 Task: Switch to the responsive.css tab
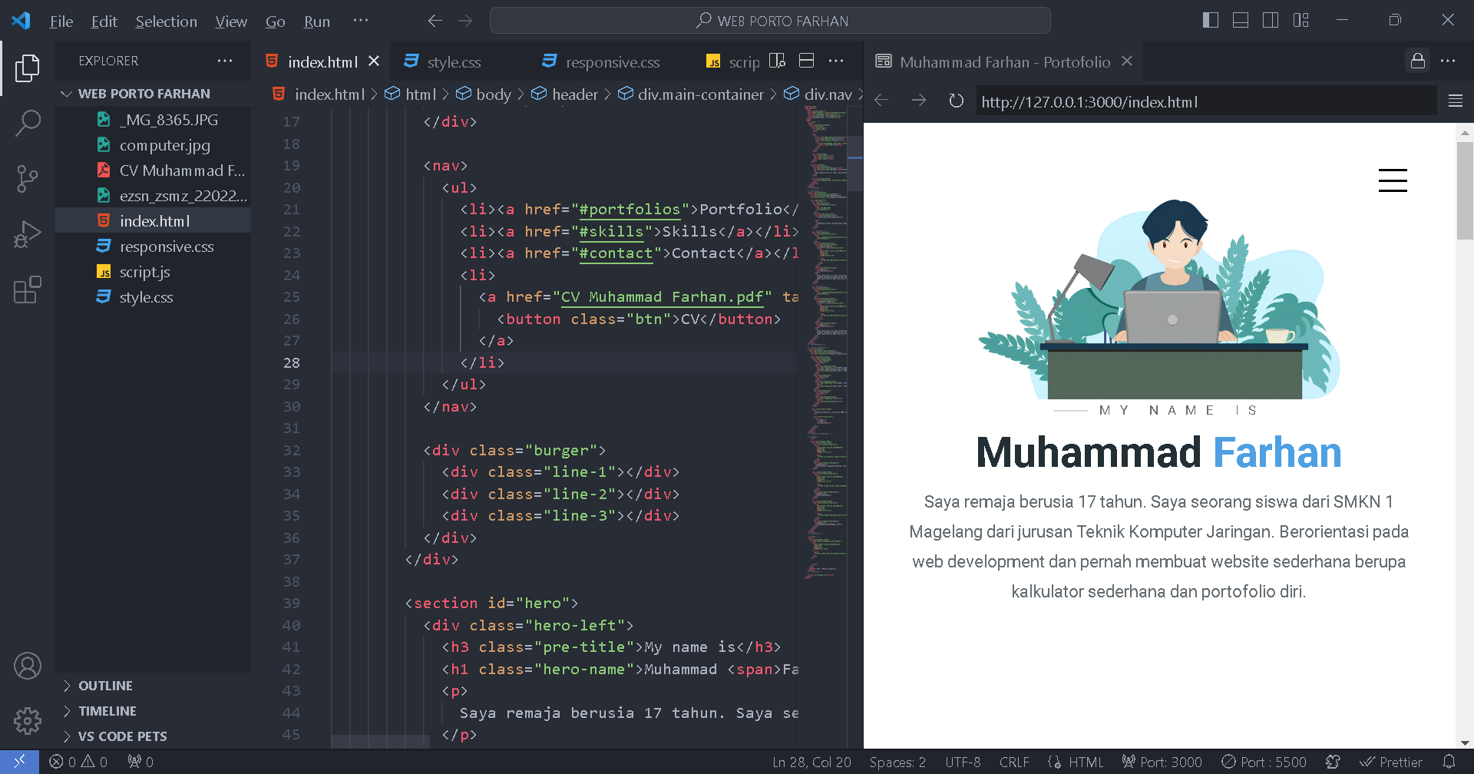612,61
